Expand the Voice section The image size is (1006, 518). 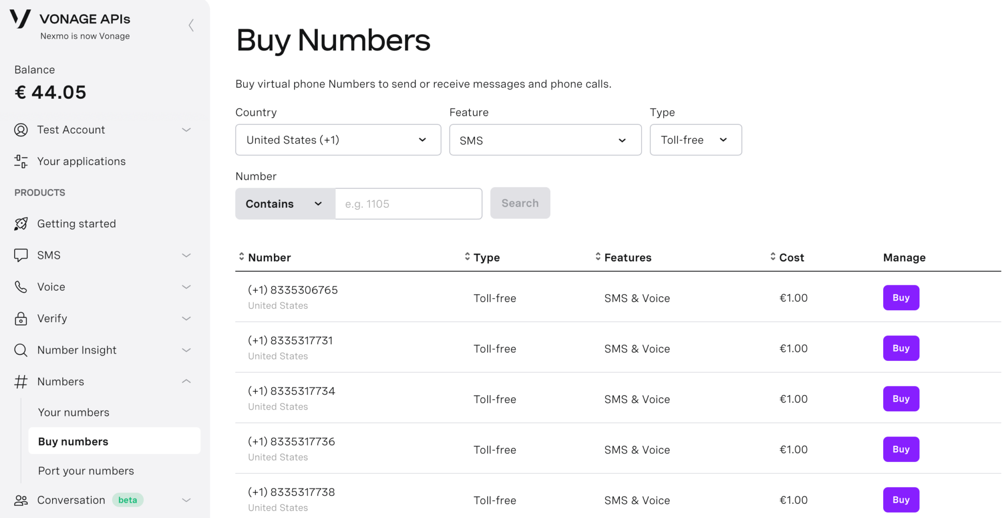coord(187,286)
